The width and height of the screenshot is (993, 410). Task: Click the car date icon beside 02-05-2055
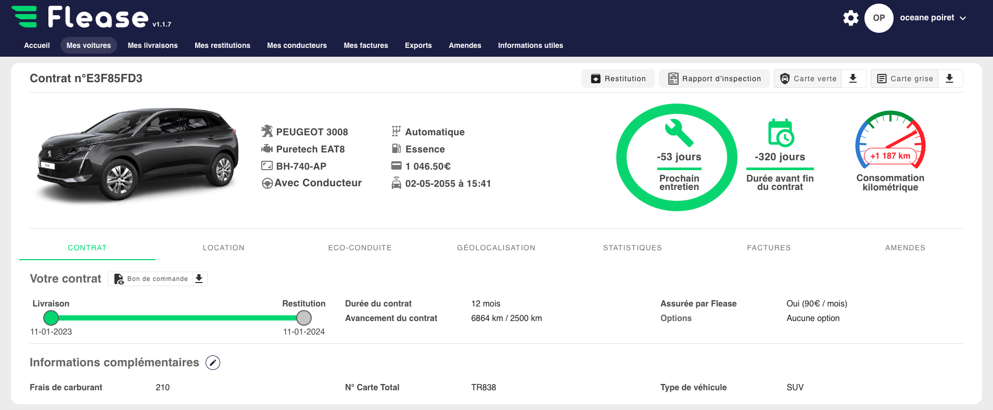tap(397, 183)
